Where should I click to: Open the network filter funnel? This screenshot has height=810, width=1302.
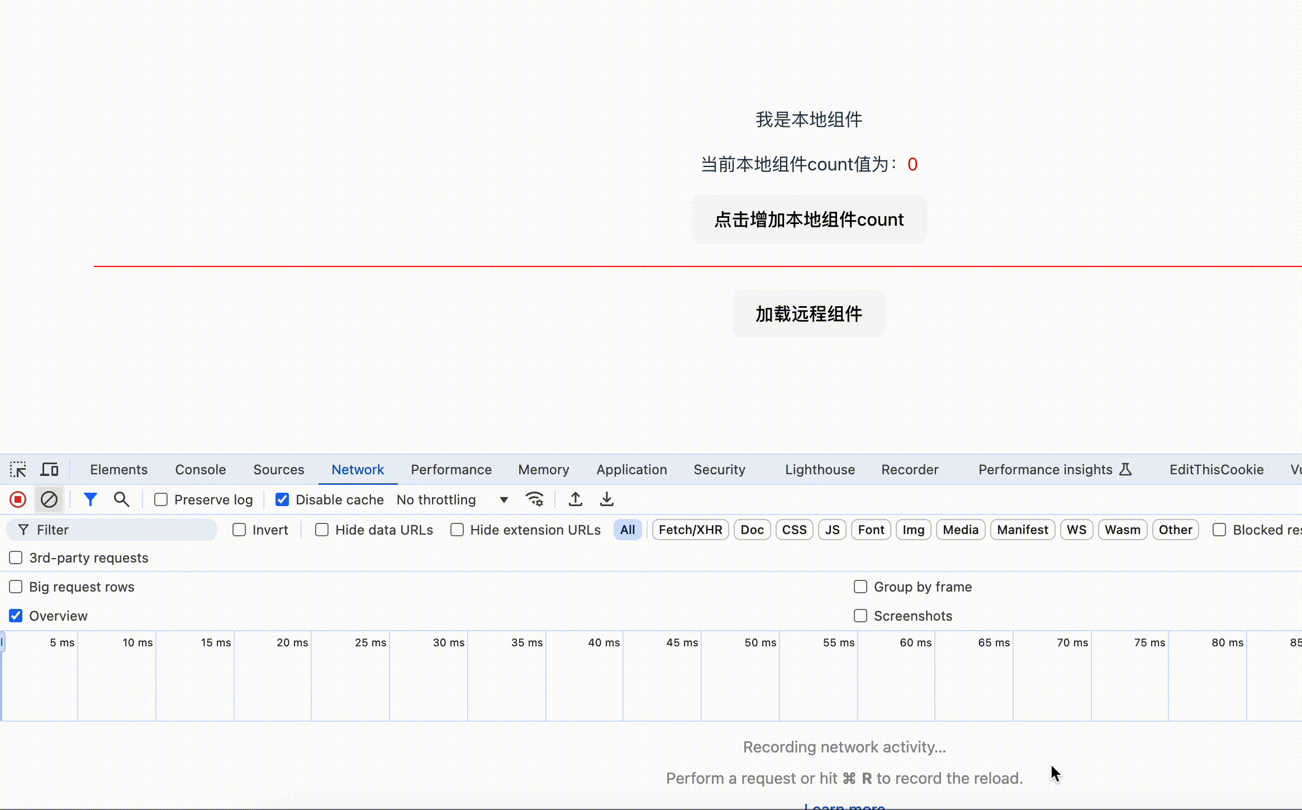(x=91, y=499)
